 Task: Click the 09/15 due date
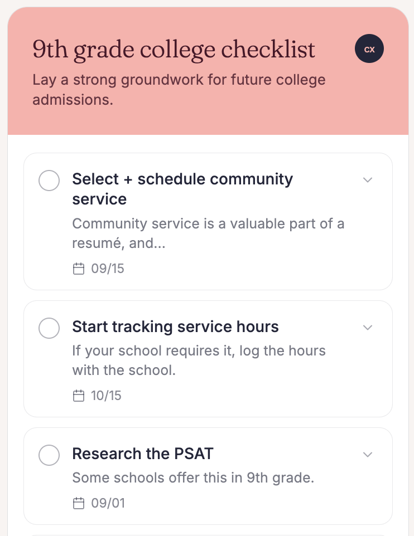coord(108,269)
